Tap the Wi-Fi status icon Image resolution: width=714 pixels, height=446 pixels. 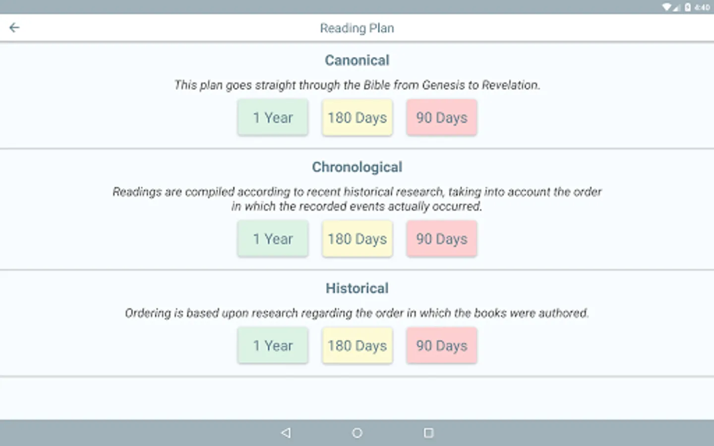[x=667, y=7]
